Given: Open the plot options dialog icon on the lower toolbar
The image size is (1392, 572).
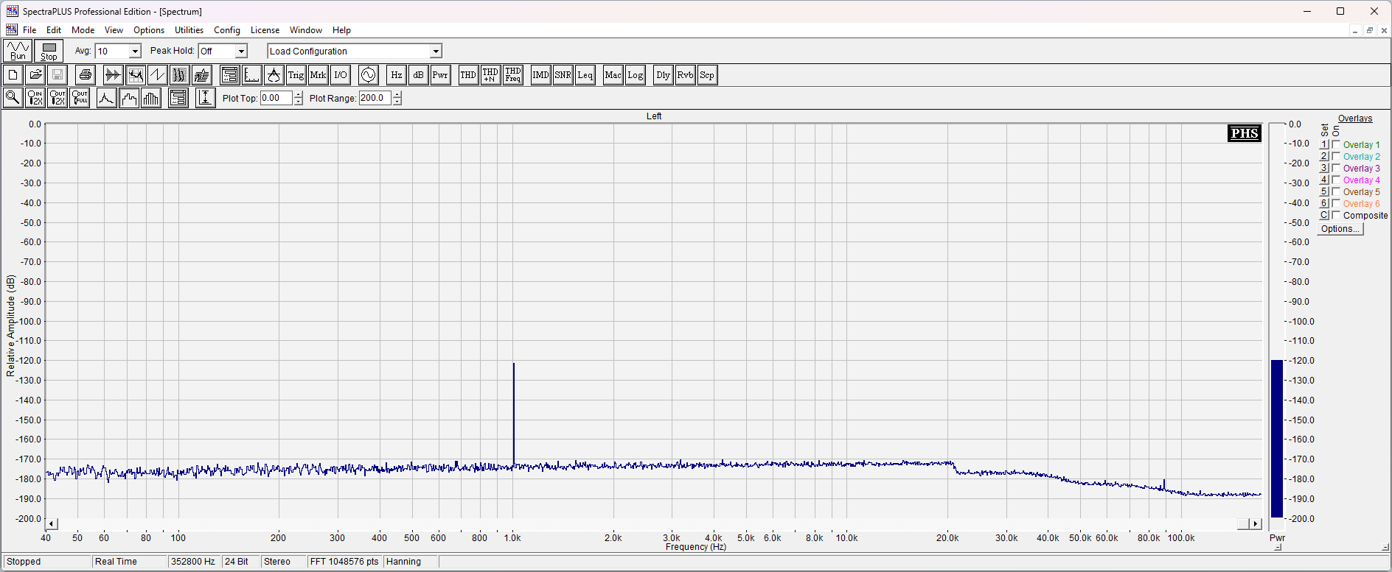Looking at the screenshot, I should (178, 98).
